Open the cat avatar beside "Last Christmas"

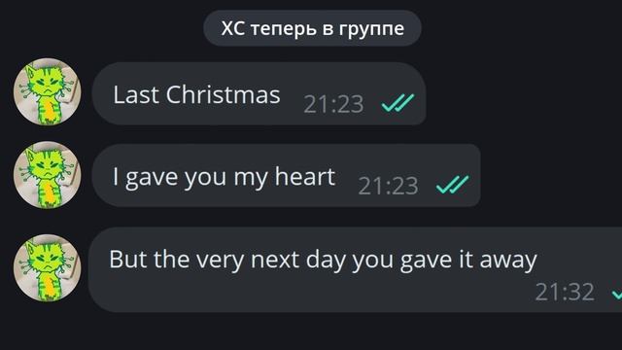(x=48, y=91)
